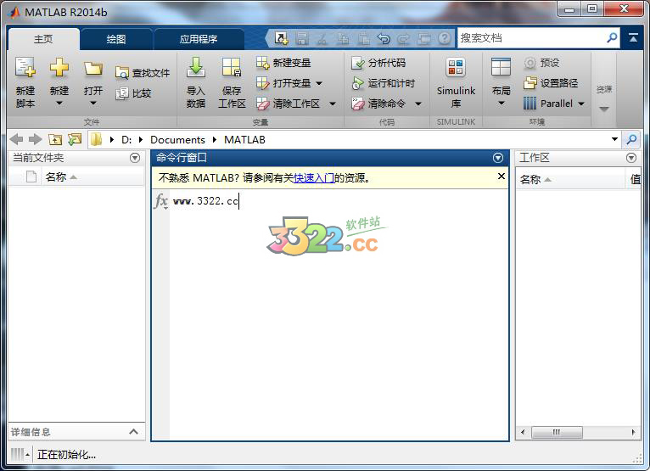Click Open Variable (打开变量) button
Screen dimensions: 650x471
[283, 83]
